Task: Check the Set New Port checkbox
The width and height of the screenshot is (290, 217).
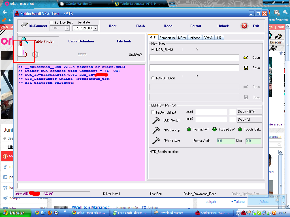Action: point(52,22)
